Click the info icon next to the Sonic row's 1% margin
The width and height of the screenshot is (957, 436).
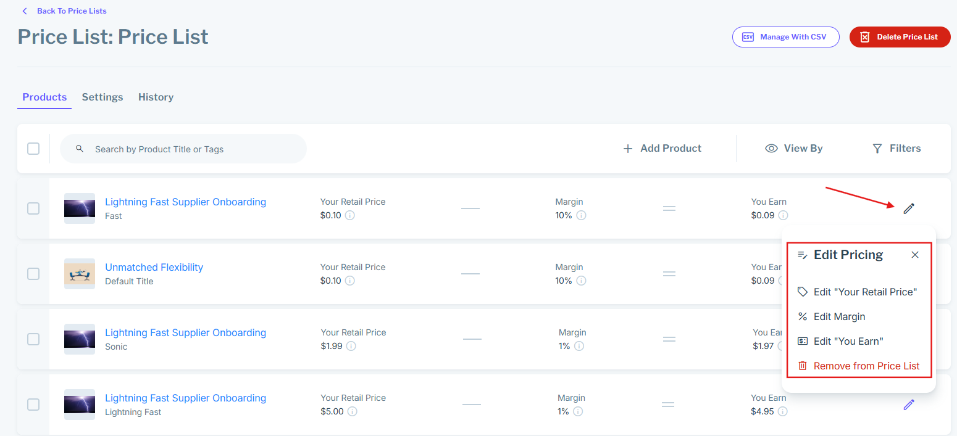tap(579, 346)
